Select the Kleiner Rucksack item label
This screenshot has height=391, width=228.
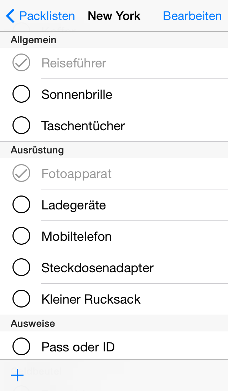[91, 299]
